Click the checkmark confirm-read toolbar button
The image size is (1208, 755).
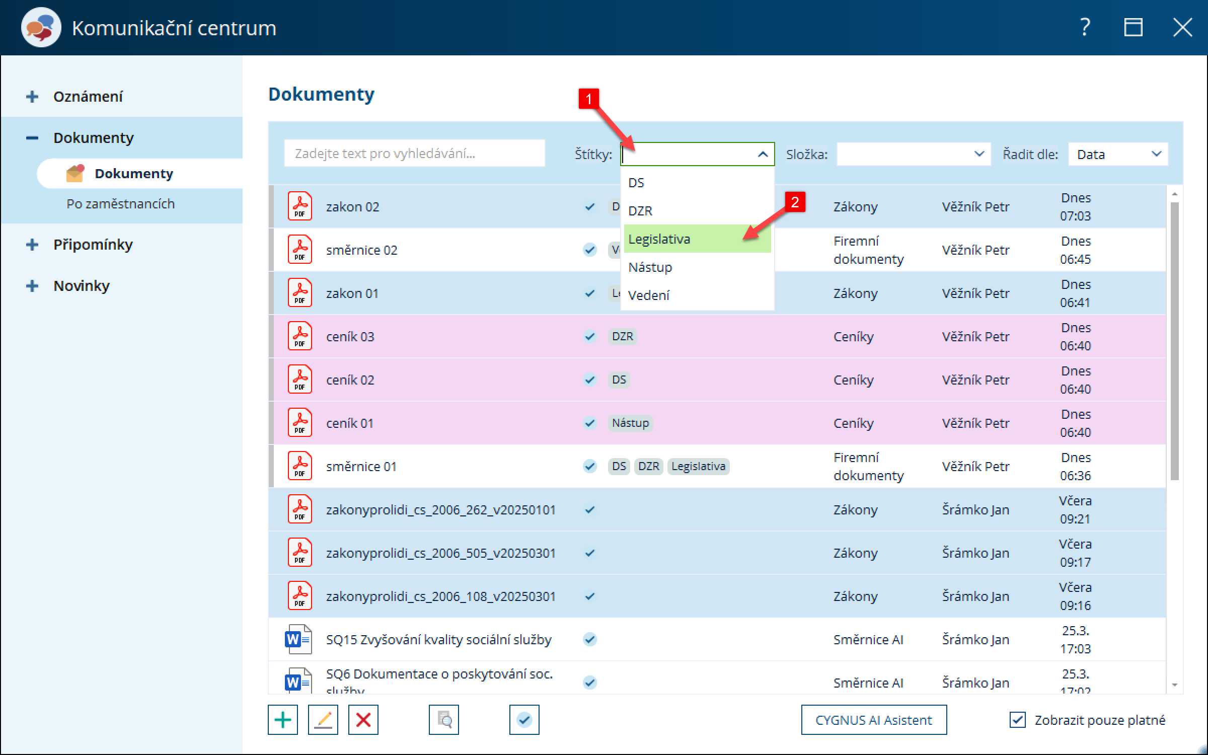pyautogui.click(x=524, y=720)
